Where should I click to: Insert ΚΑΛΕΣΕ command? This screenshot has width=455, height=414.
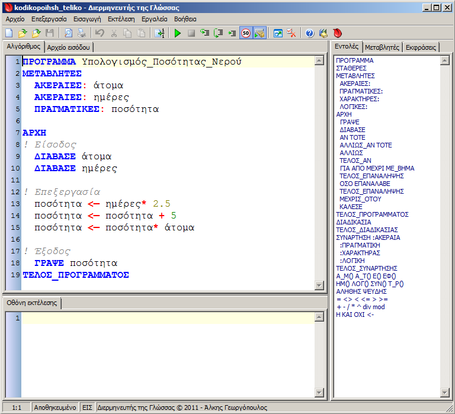point(351,207)
